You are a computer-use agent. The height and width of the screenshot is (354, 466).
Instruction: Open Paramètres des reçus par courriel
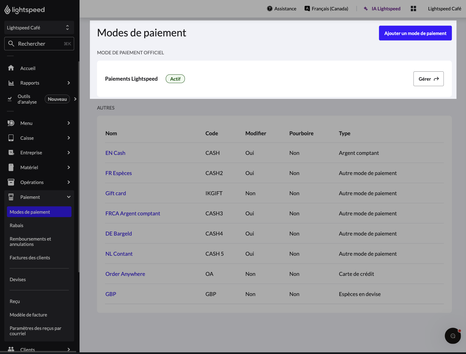pyautogui.click(x=35, y=331)
